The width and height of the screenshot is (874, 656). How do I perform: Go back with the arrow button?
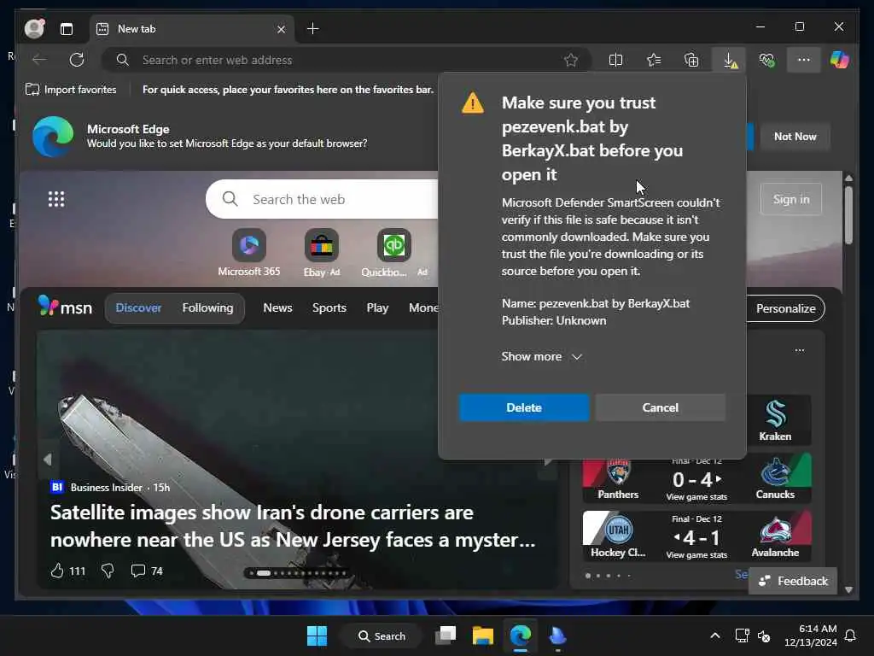[x=39, y=60]
